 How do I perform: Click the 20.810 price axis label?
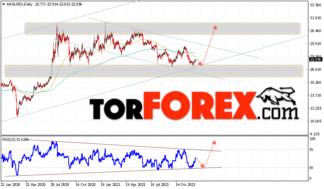[x=315, y=70]
